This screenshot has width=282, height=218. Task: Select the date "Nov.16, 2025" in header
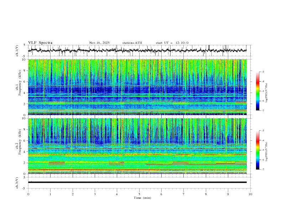(99, 43)
